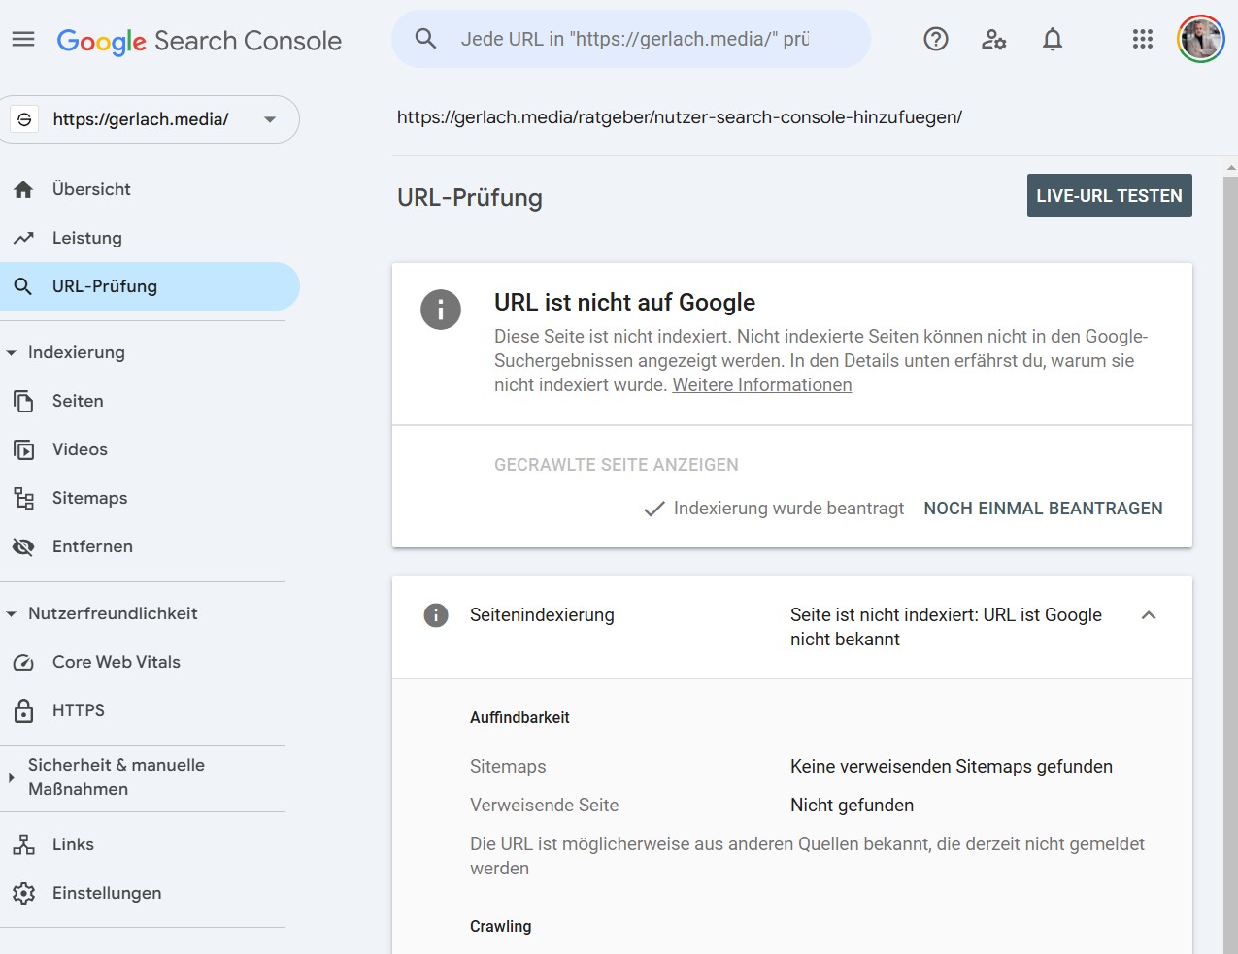Open the hamburger main menu
This screenshot has height=954, width=1238.
[x=23, y=40]
